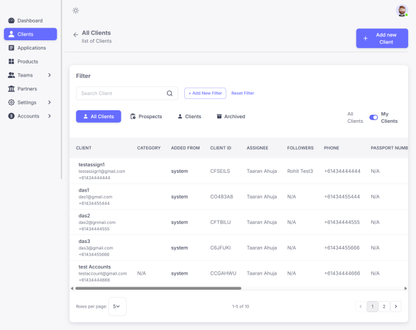Click the Partners bank building icon

pyautogui.click(x=11, y=88)
